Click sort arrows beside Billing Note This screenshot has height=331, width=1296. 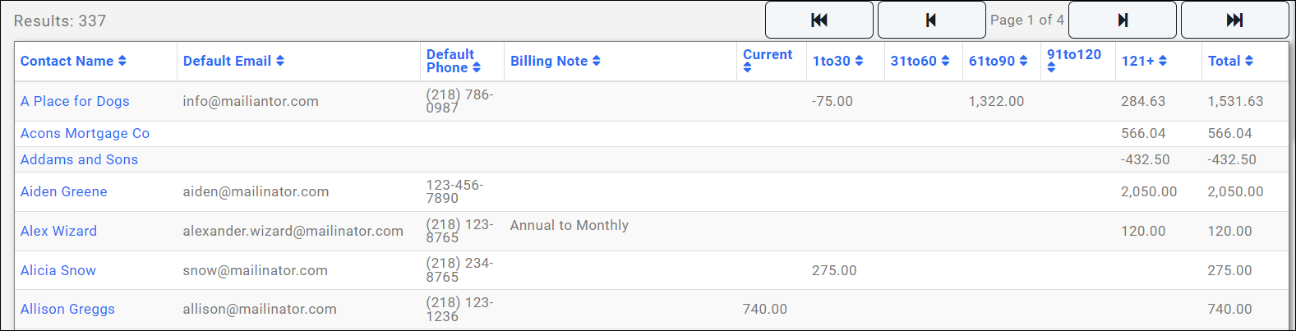pyautogui.click(x=597, y=61)
